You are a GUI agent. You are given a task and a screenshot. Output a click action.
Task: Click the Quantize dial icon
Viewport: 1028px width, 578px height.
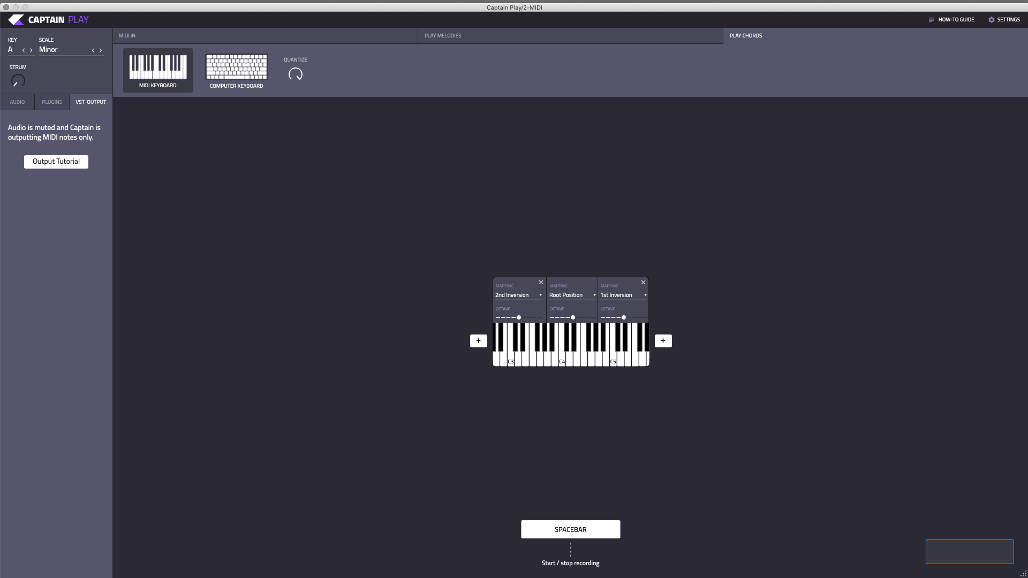pyautogui.click(x=295, y=74)
